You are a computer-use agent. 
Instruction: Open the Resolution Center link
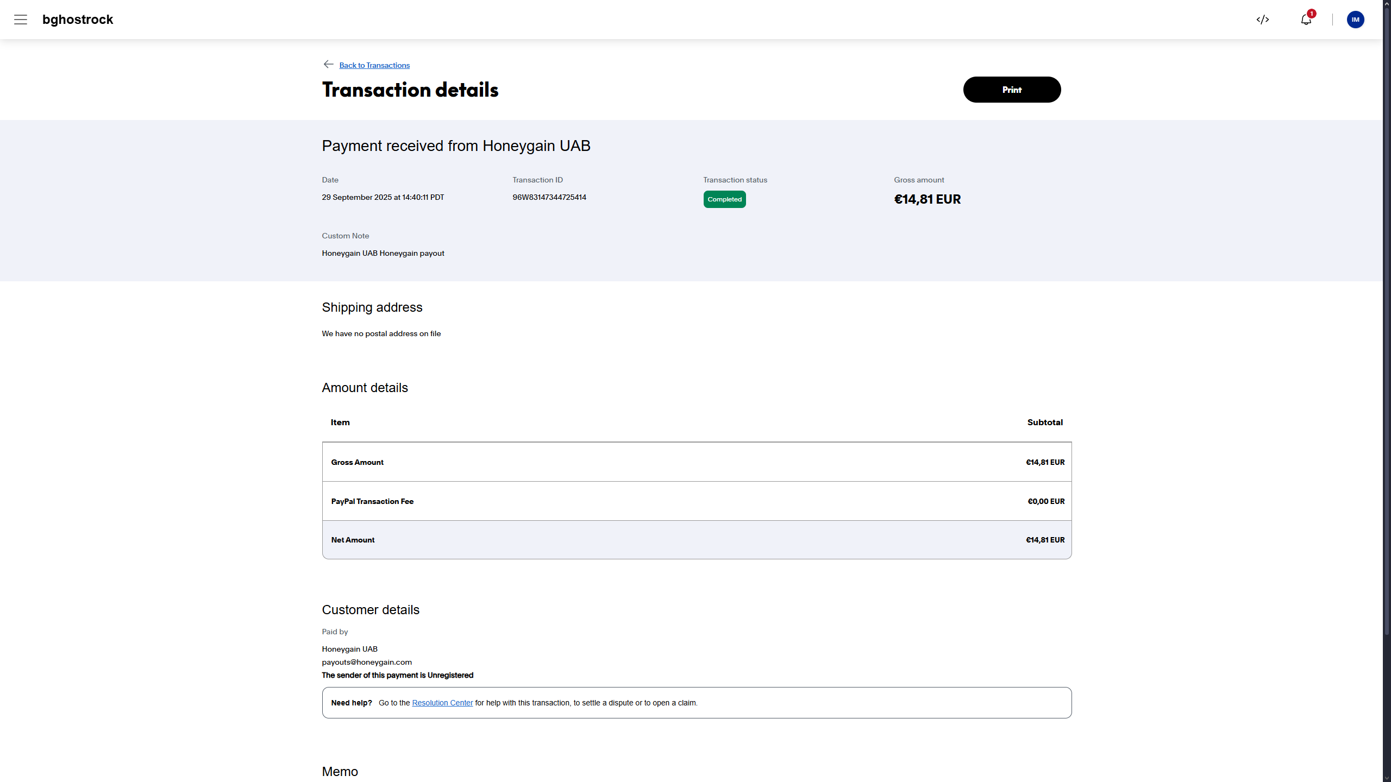[442, 703]
